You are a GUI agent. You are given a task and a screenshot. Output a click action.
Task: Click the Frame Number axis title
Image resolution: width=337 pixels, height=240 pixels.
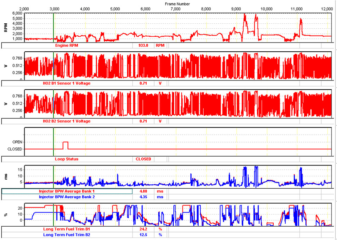click(x=178, y=3)
